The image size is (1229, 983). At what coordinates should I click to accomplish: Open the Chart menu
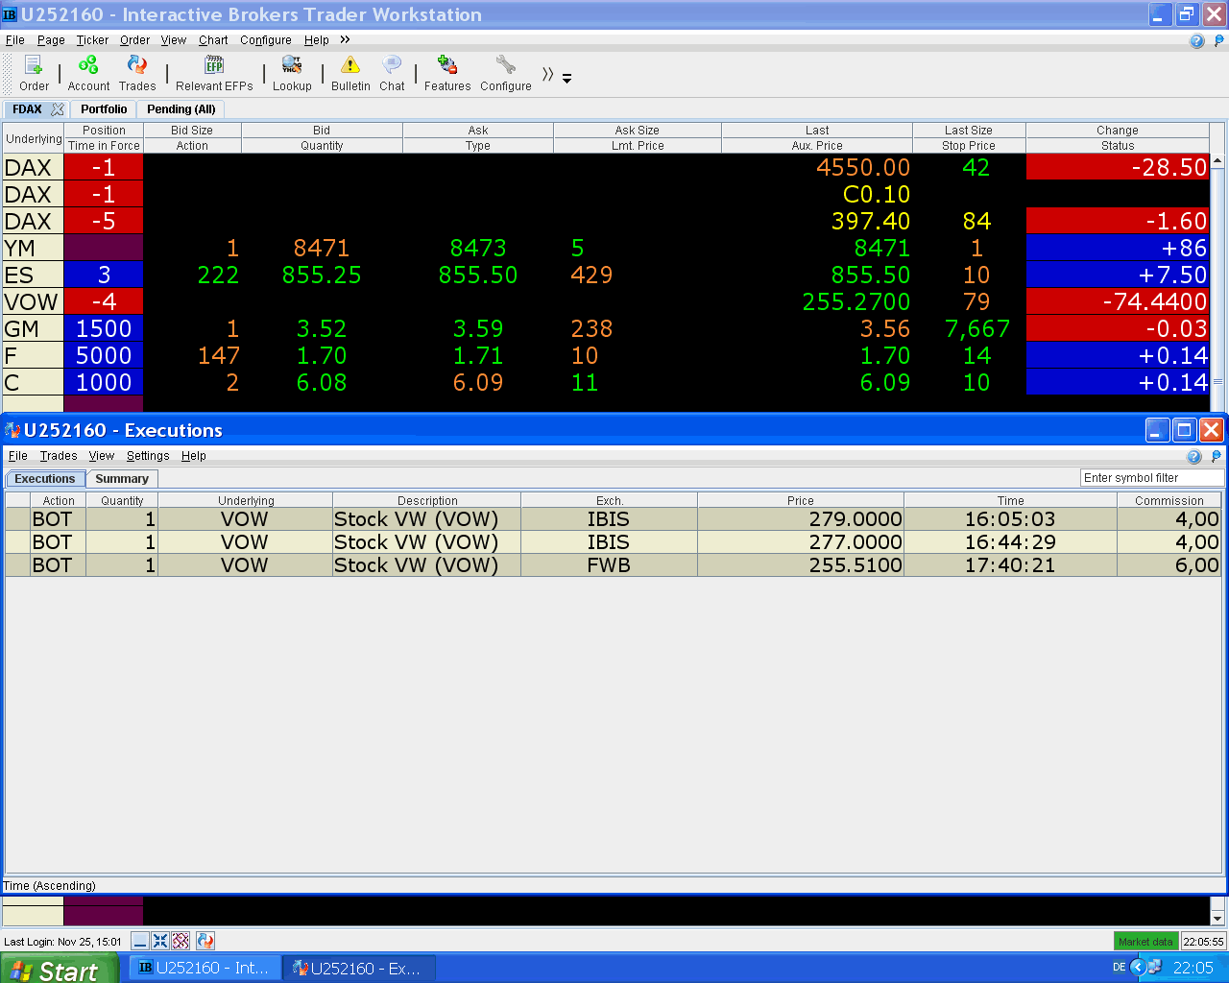click(213, 40)
